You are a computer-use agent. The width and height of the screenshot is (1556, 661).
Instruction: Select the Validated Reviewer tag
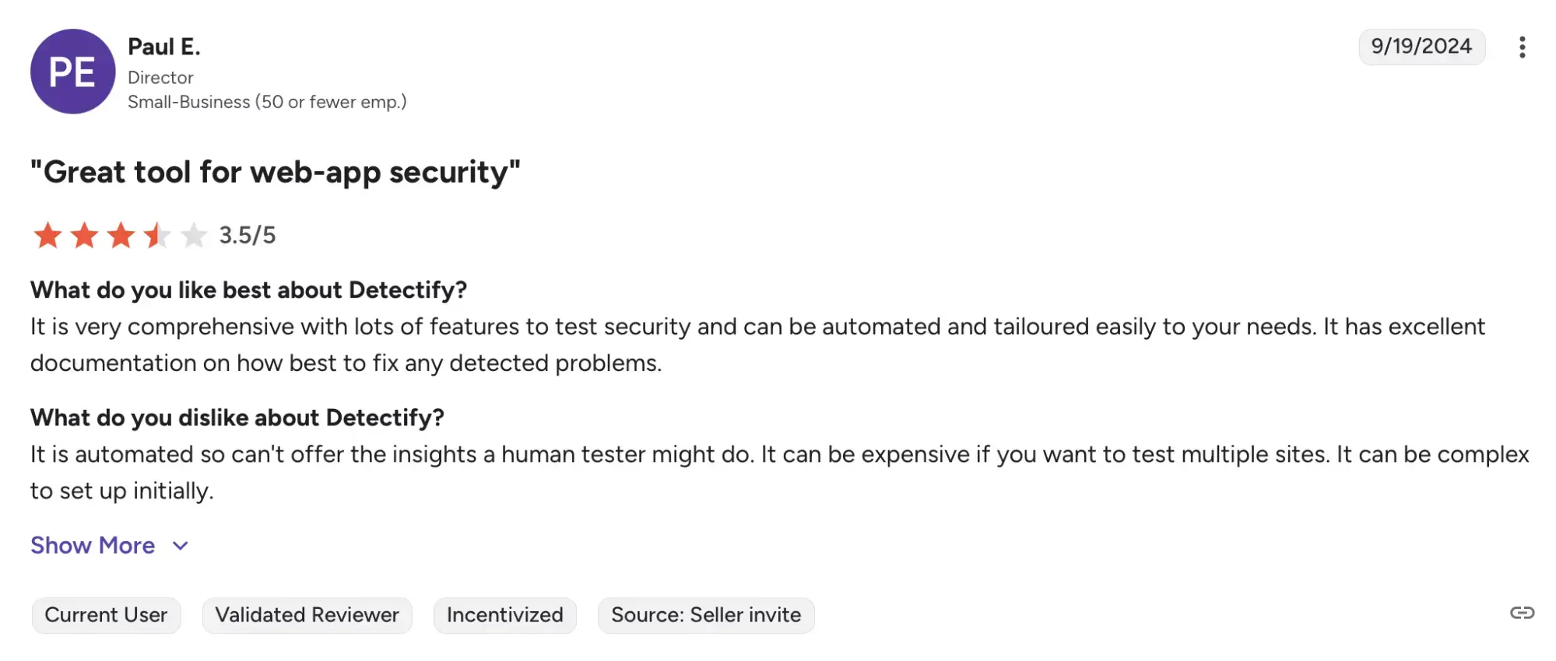coord(307,615)
